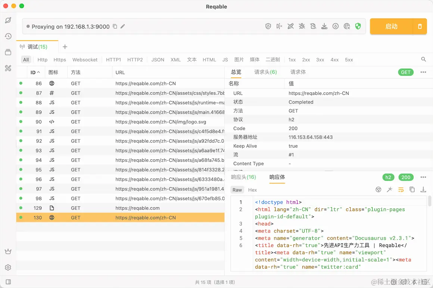Switch to 总览 overview tab
433x288 pixels.
tap(236, 72)
